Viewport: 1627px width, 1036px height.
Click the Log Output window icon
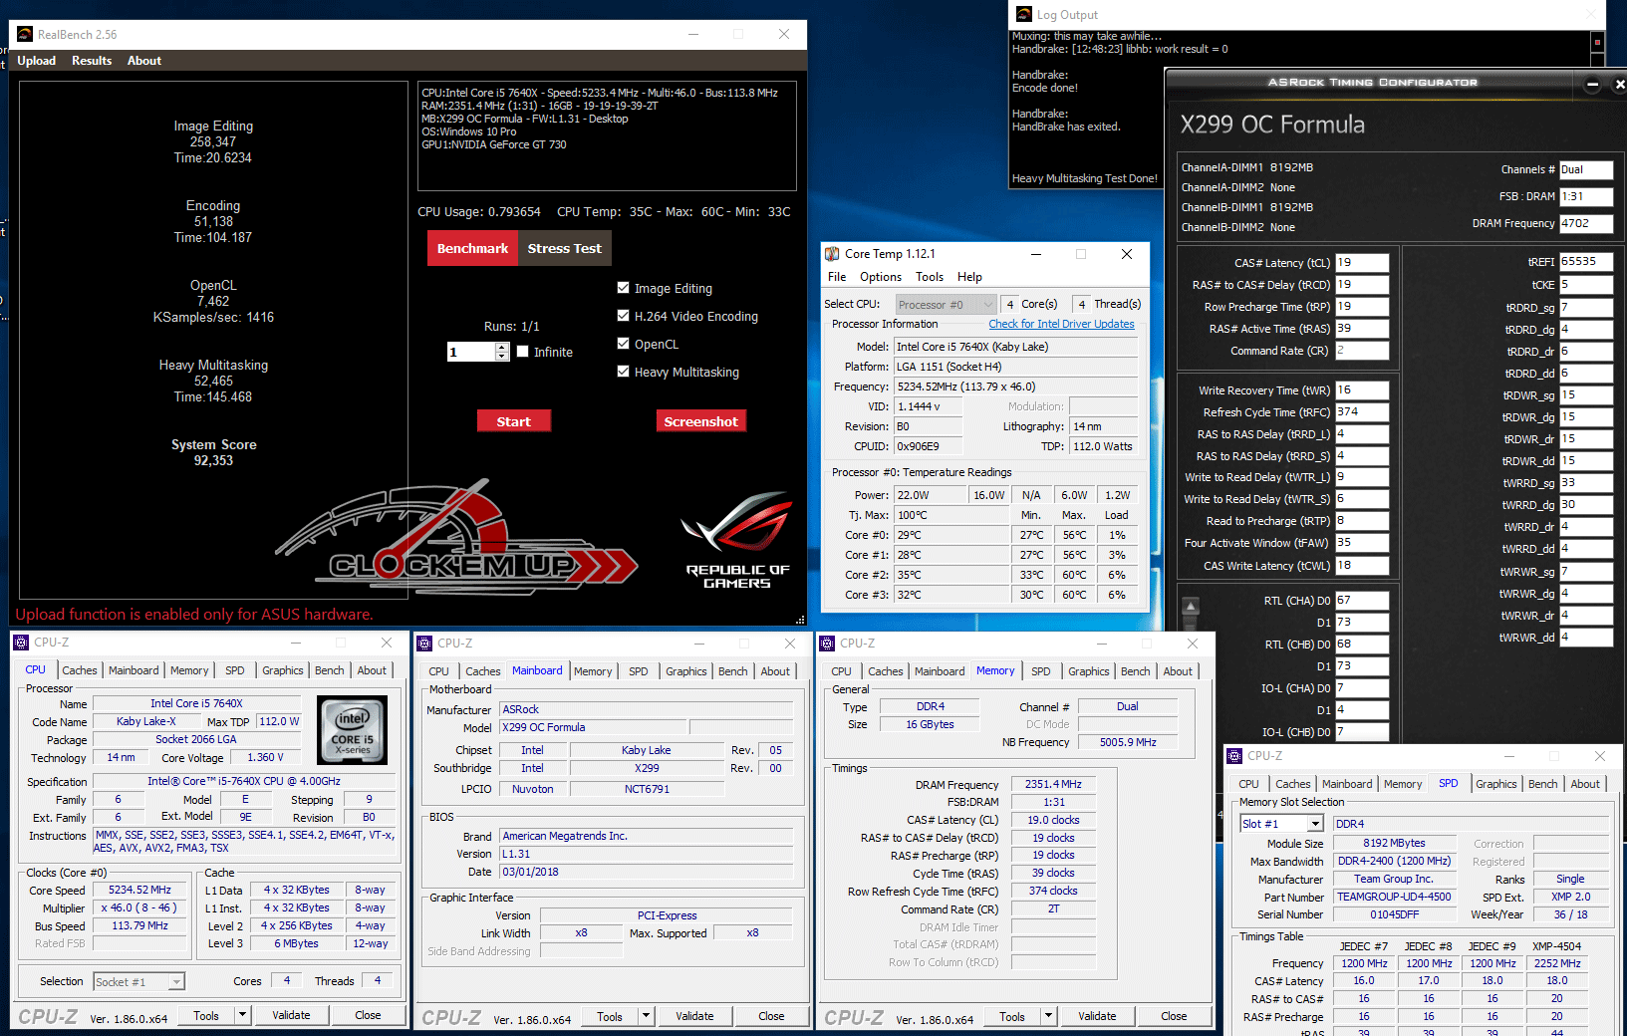(x=1023, y=14)
